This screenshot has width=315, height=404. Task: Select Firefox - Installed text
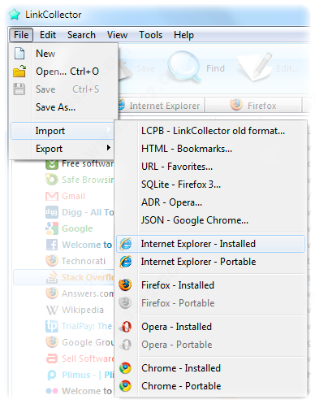[x=178, y=285]
